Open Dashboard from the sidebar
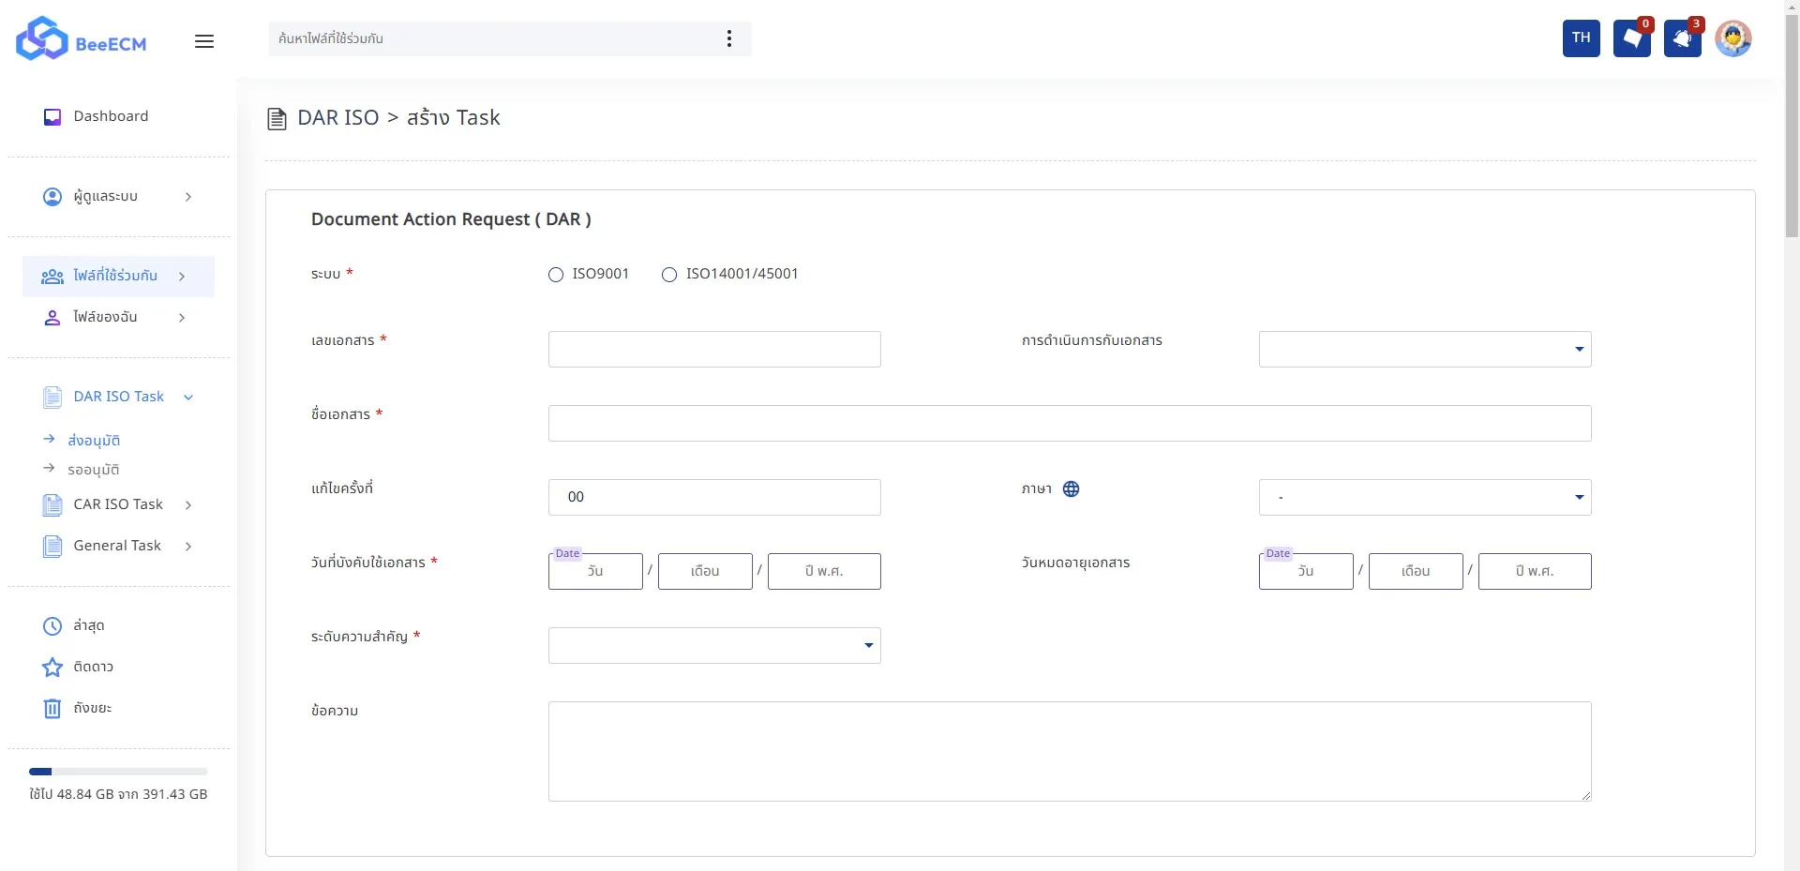Screen dimensions: 1800x871 point(111,116)
